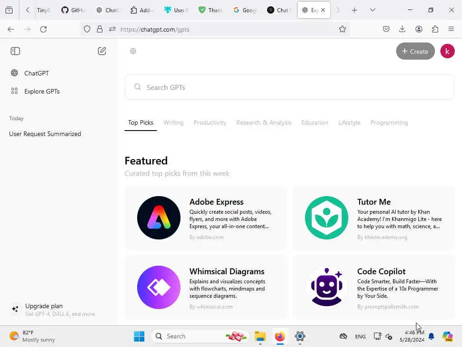The width and height of the screenshot is (462, 347).
Task: Click the Upgrade plan sparkle icon
Action: coord(15,309)
